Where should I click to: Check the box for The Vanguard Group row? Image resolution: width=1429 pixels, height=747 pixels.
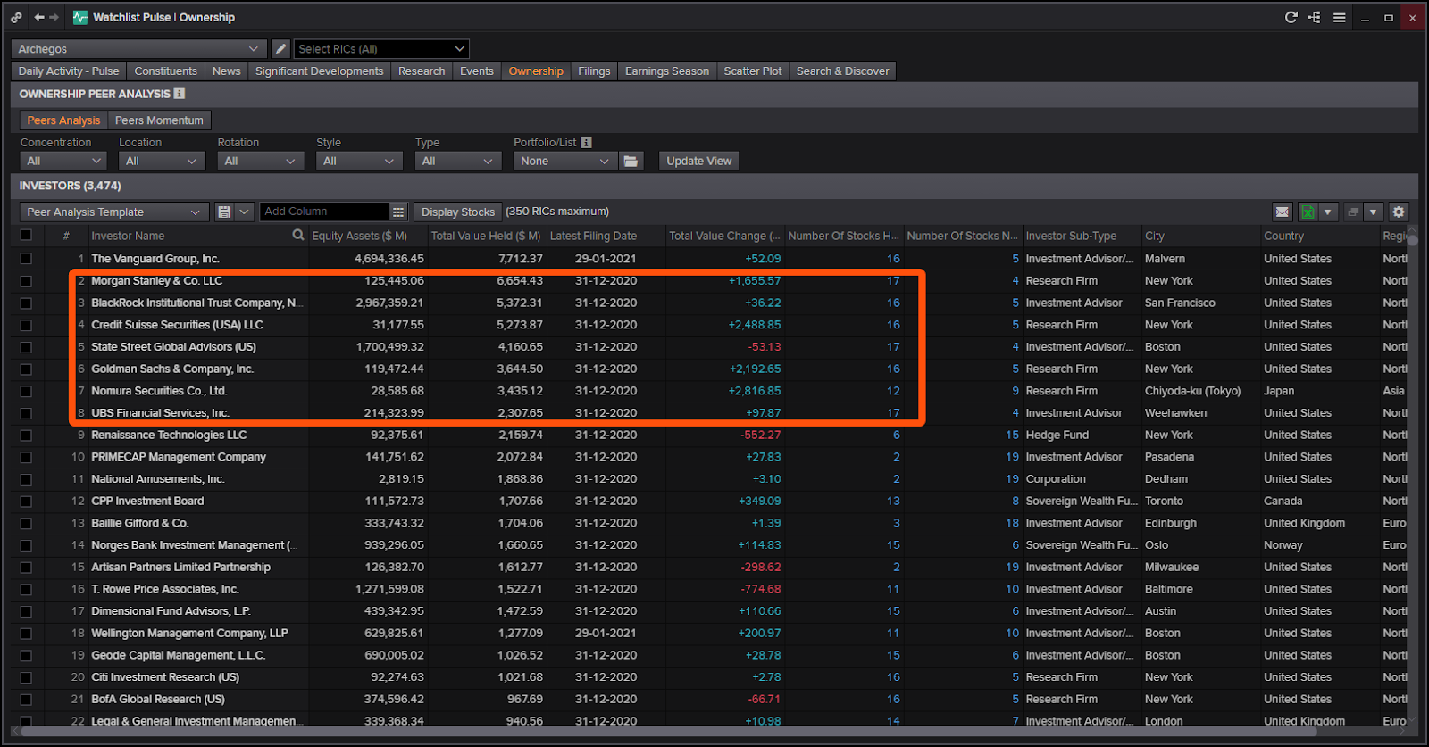[x=26, y=259]
